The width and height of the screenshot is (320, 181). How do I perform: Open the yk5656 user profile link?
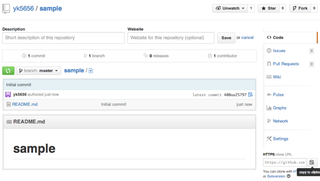click(24, 8)
